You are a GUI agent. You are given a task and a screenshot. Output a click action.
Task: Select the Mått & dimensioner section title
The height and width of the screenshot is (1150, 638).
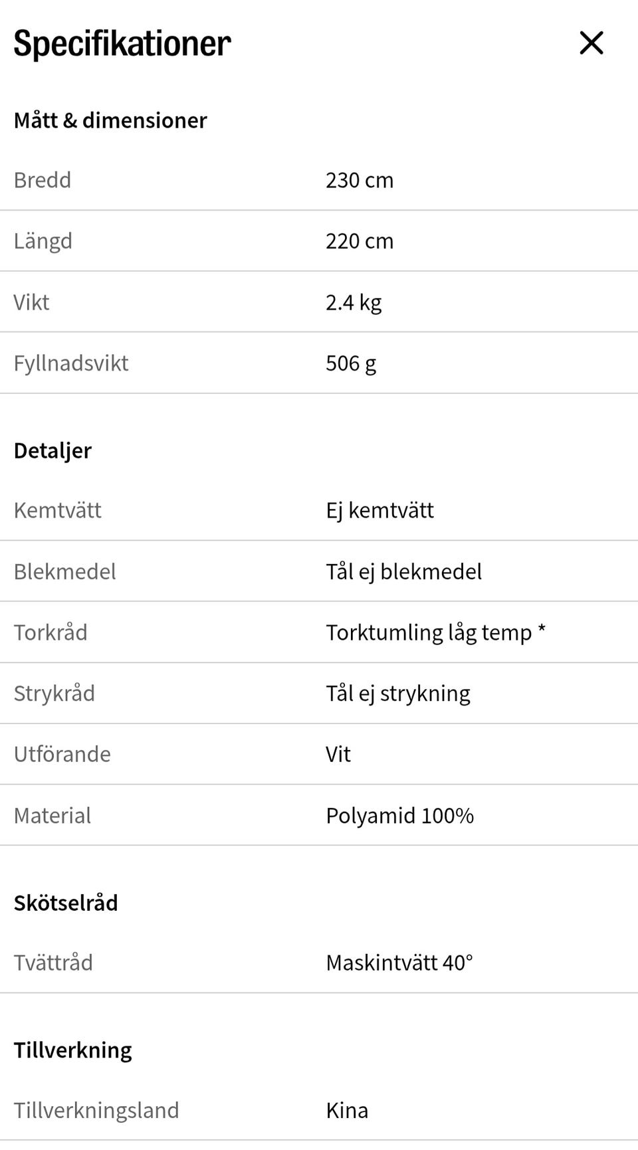pos(110,120)
